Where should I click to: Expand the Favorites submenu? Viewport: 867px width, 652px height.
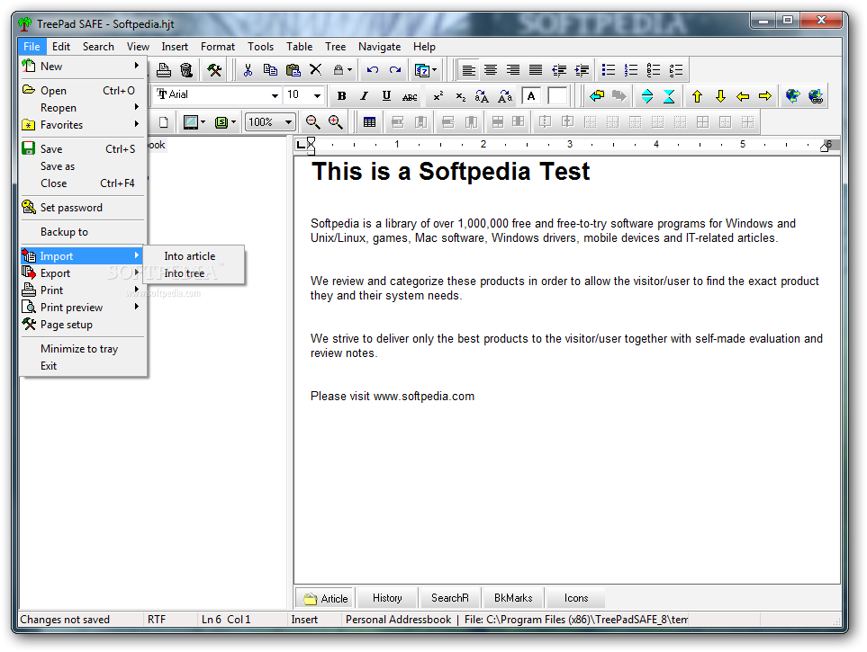(x=83, y=125)
